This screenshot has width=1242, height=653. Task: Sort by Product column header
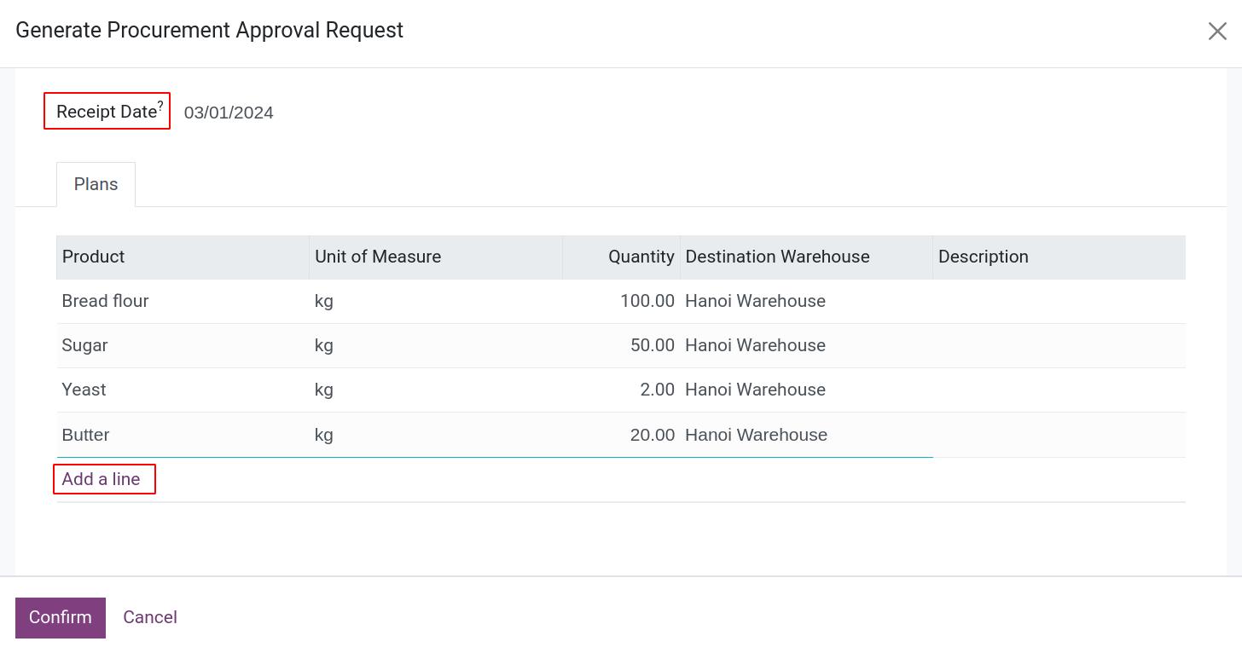pos(94,257)
